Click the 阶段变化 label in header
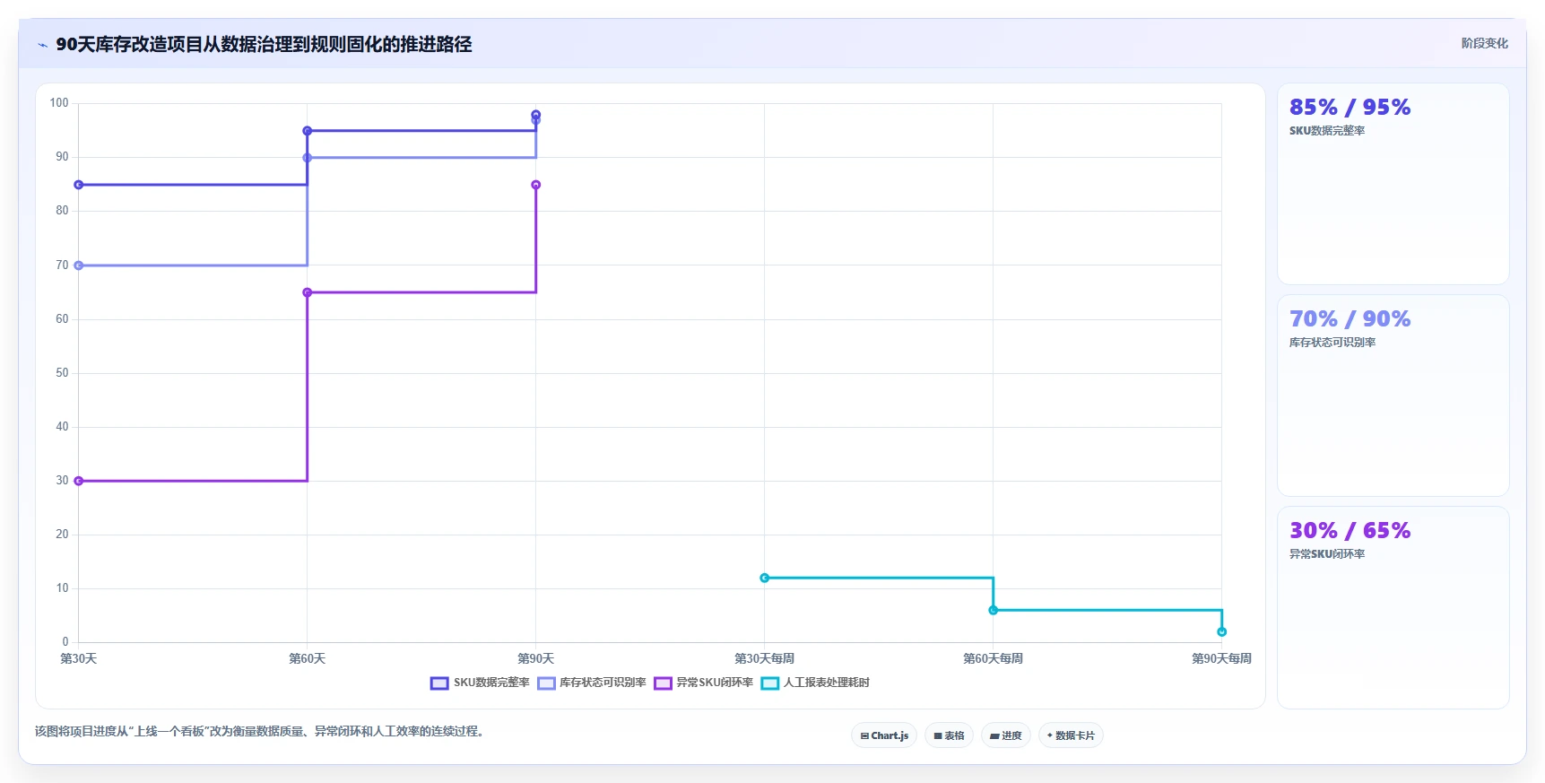The height and width of the screenshot is (783, 1545). (x=1484, y=43)
